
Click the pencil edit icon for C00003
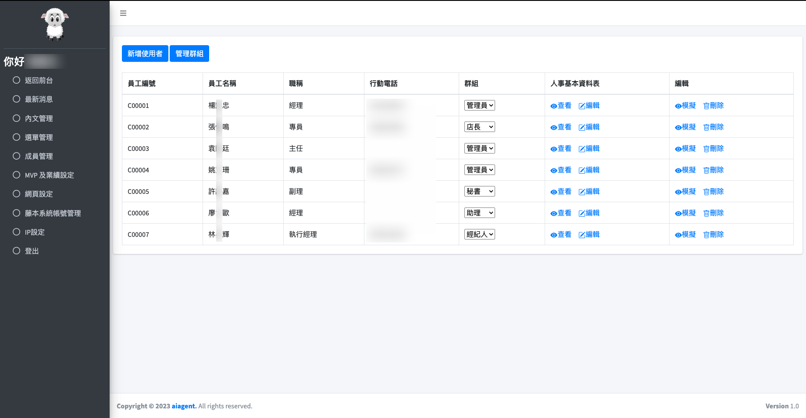pos(582,149)
